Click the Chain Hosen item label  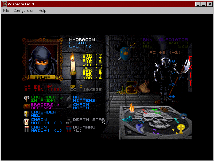tap(81, 106)
